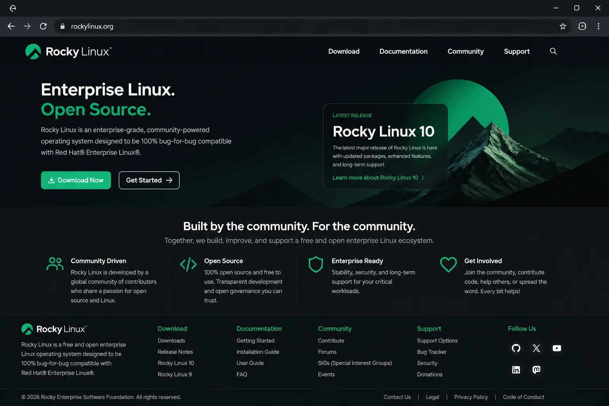Open the Code of Conduct link

(x=523, y=397)
